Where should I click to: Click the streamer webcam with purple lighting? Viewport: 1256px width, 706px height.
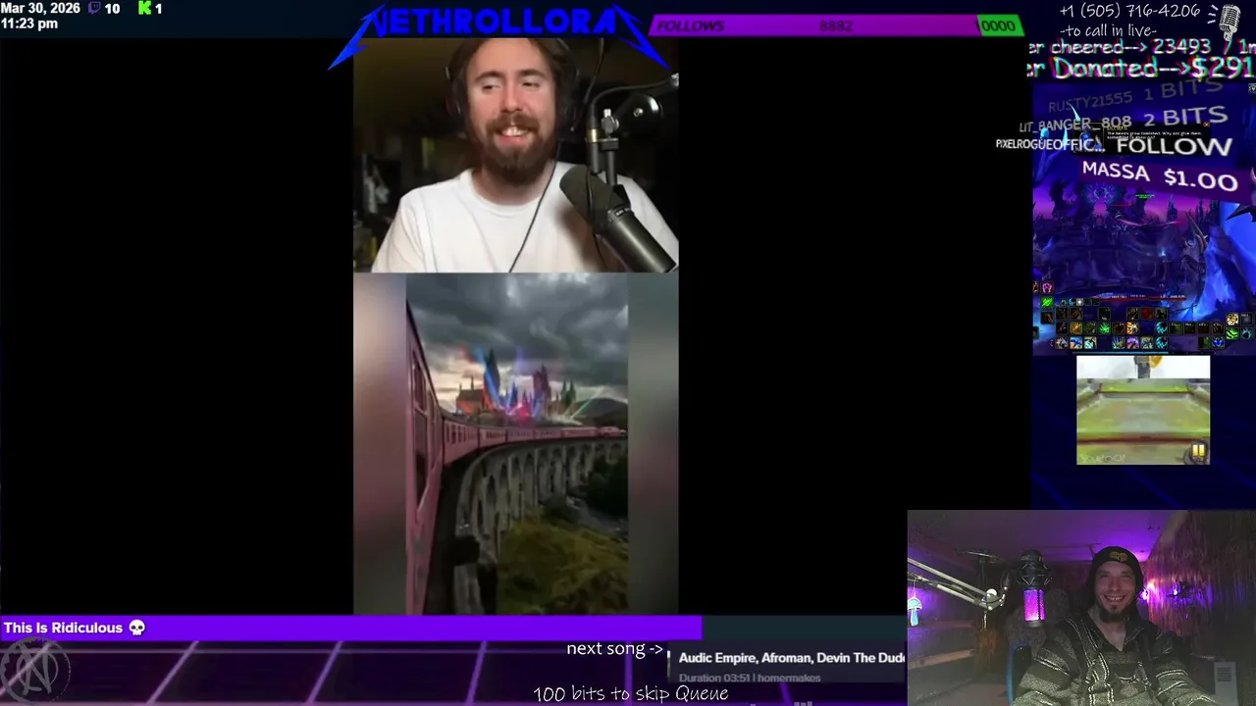click(1081, 608)
